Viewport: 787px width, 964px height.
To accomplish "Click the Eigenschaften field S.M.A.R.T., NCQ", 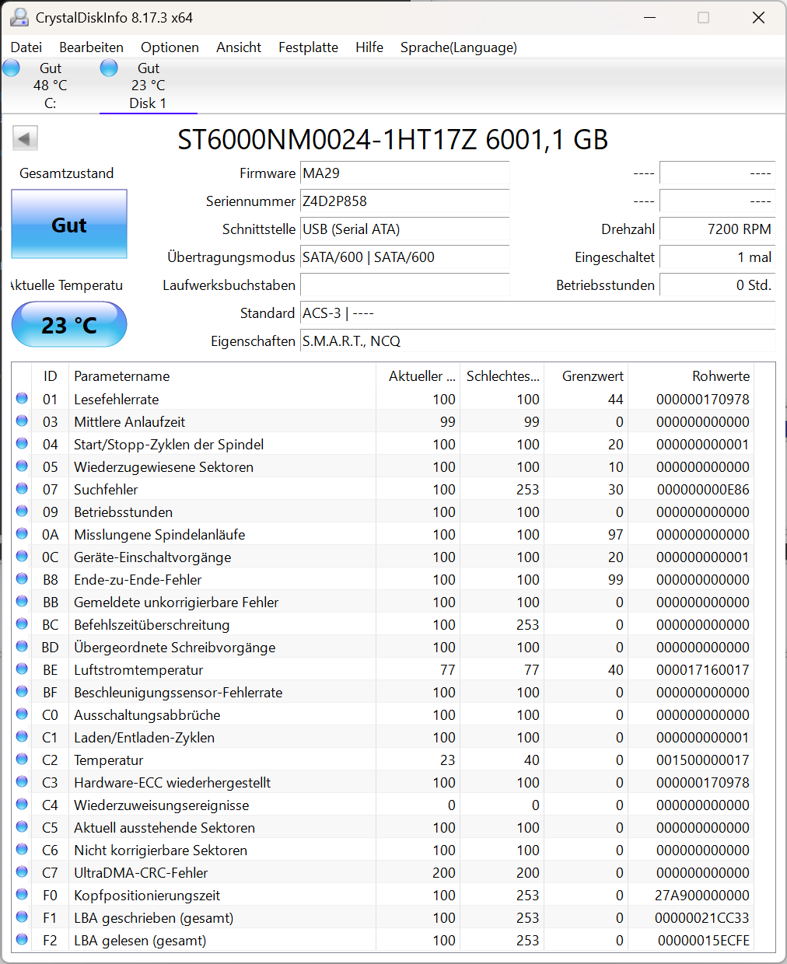I will 537,341.
